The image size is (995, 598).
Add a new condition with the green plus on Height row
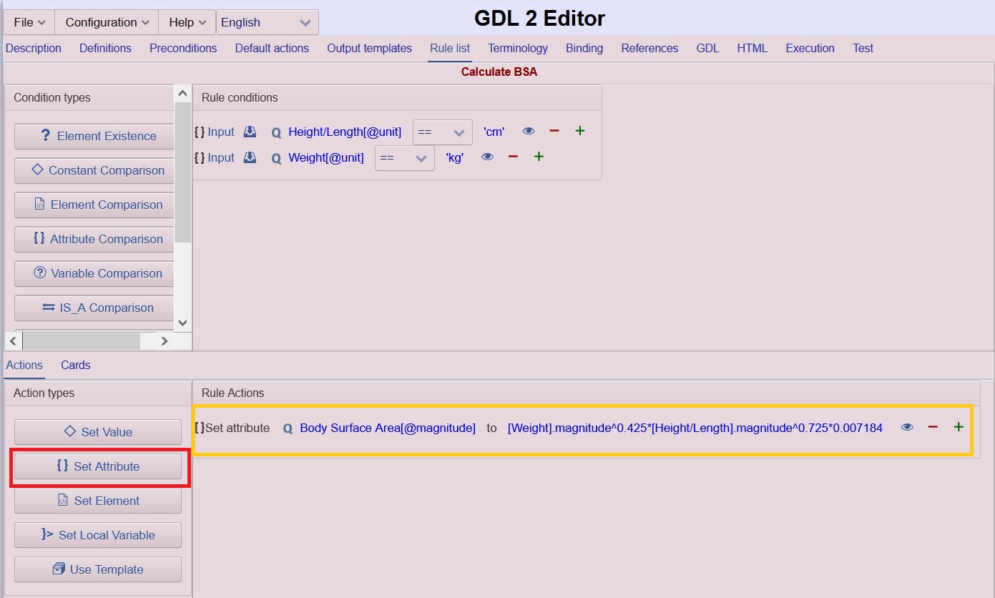tap(579, 130)
